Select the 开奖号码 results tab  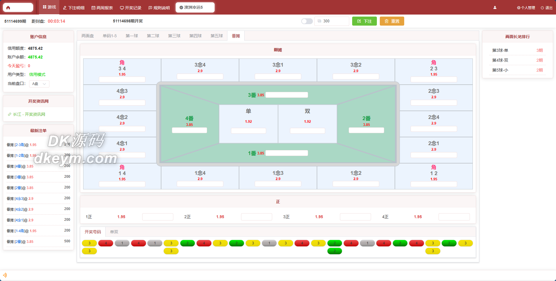coord(93,232)
